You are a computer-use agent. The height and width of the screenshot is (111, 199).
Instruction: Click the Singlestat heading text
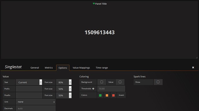(x=13, y=67)
